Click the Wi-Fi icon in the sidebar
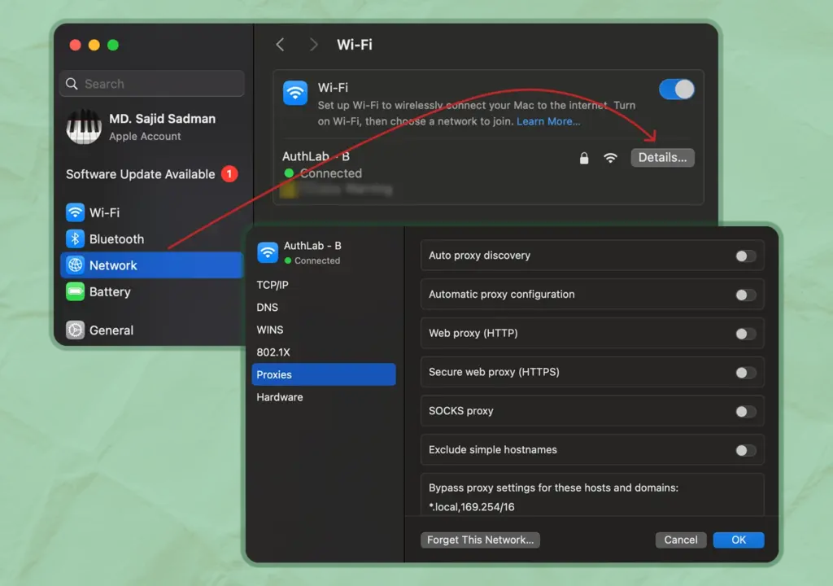 (x=75, y=212)
